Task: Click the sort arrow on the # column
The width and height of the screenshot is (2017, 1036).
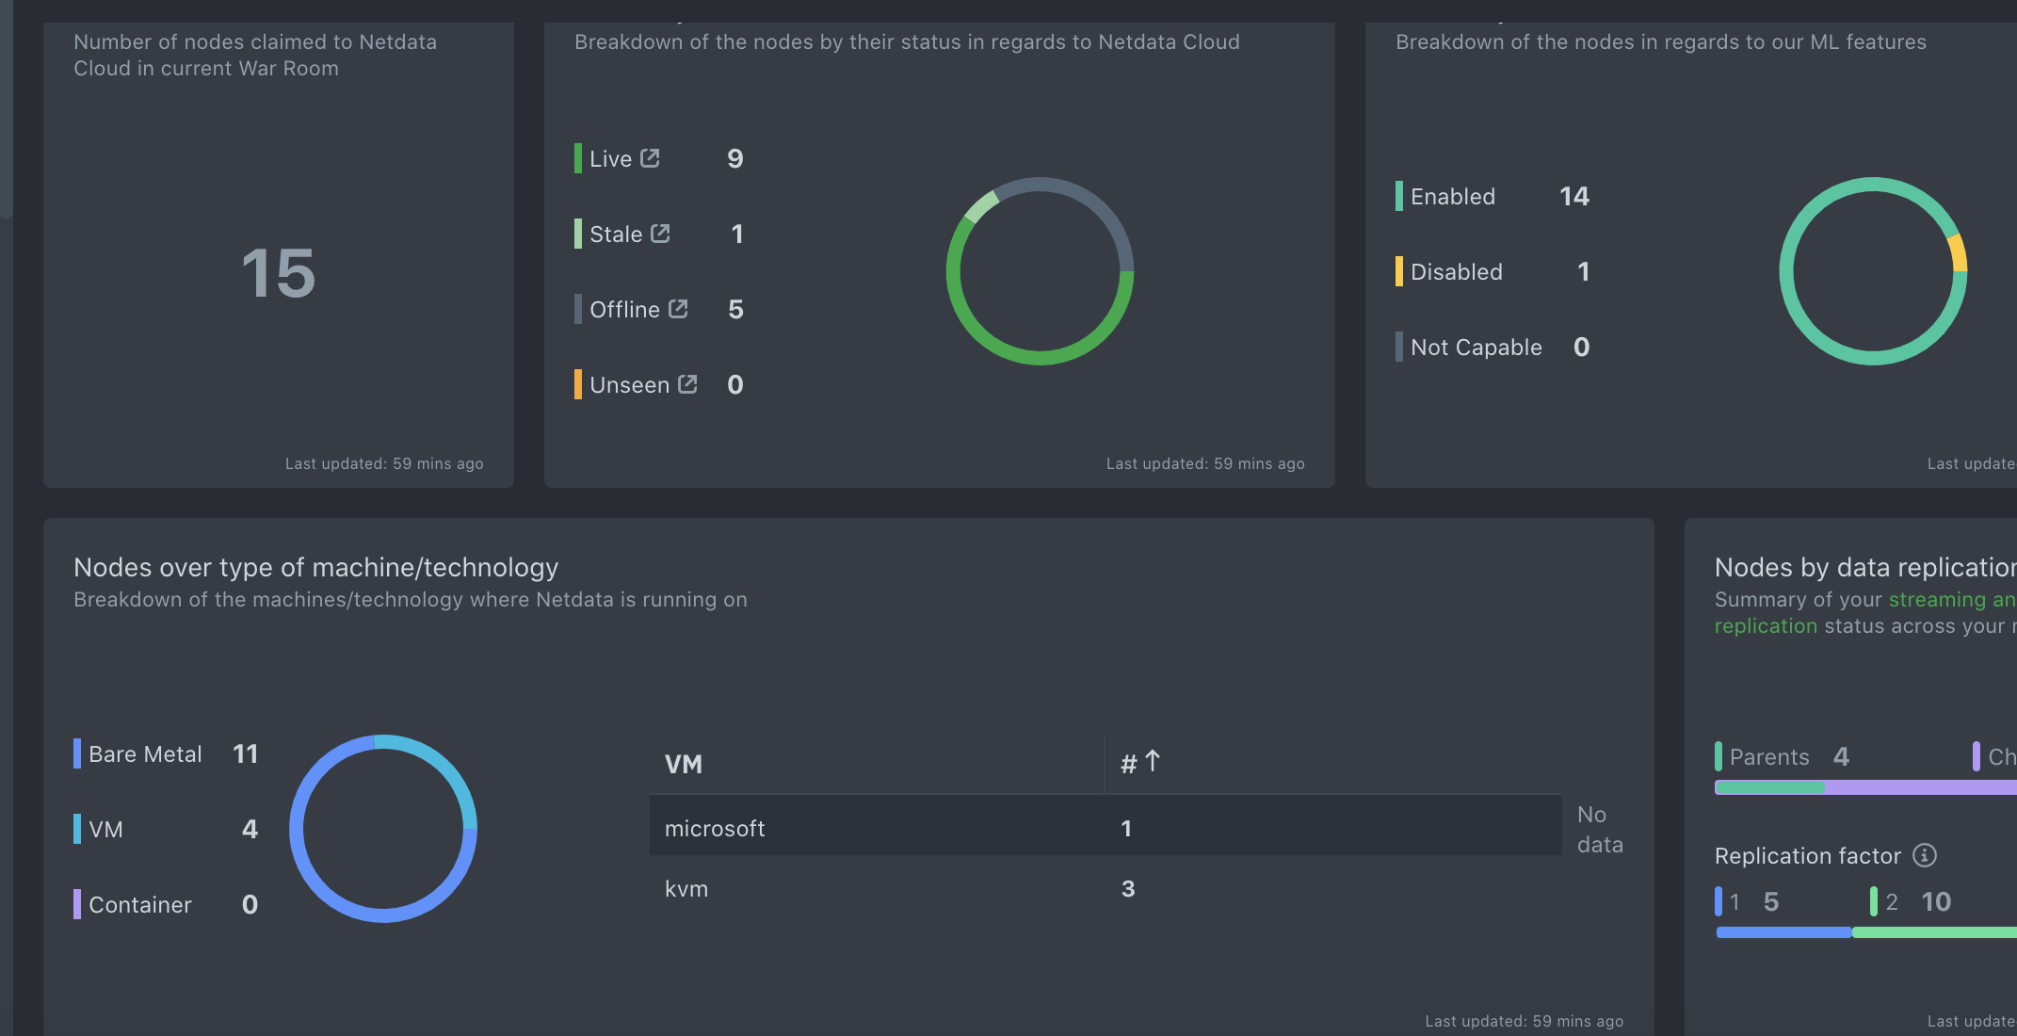Action: [1154, 761]
